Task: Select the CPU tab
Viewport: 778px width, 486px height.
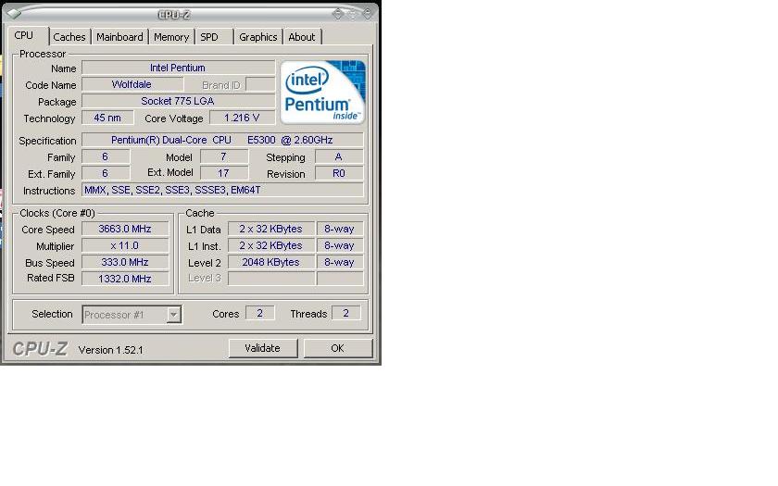Action: coord(28,36)
